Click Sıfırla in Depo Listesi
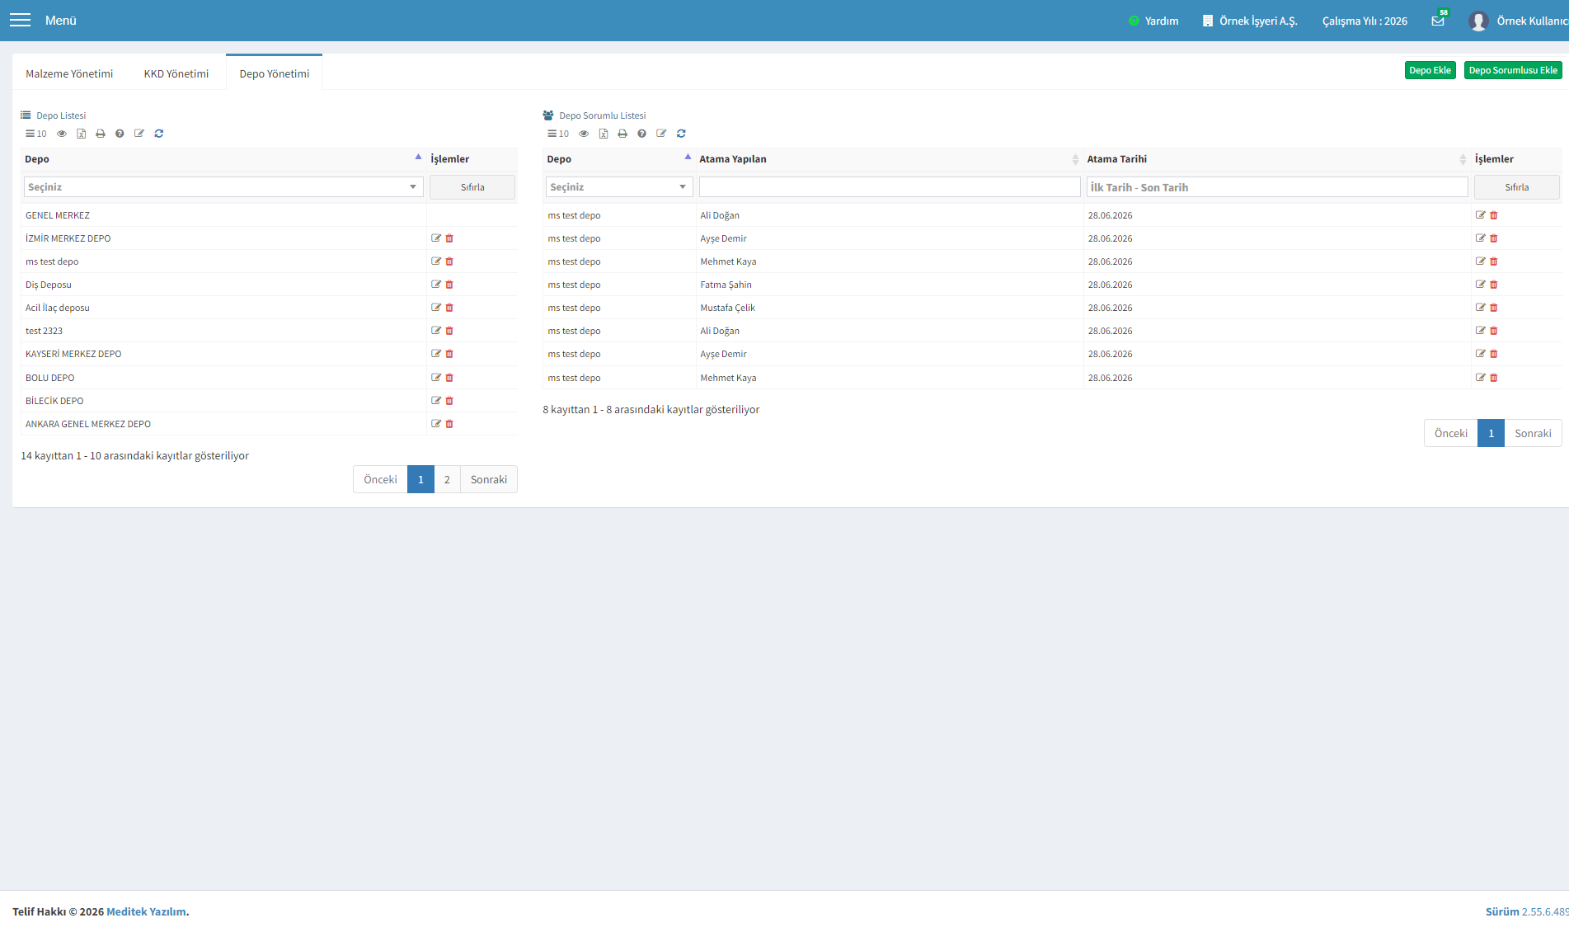The image size is (1569, 932). click(472, 187)
